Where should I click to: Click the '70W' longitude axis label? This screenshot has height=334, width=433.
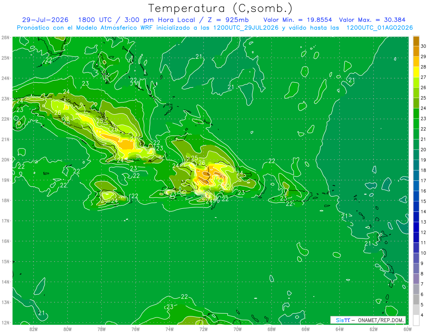[237, 329]
